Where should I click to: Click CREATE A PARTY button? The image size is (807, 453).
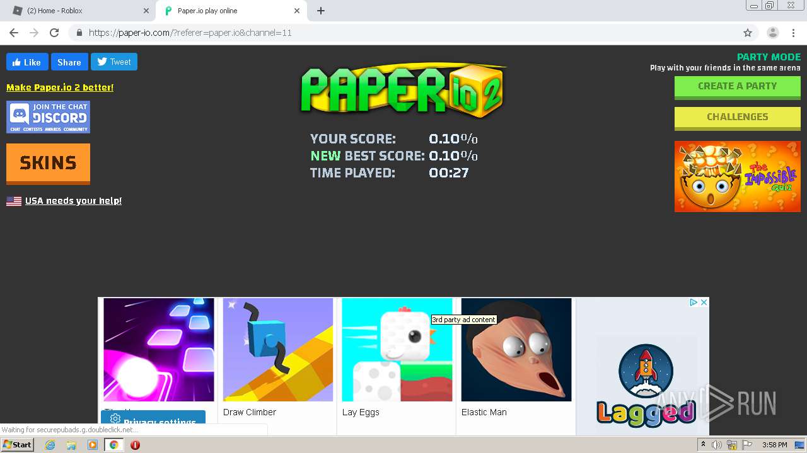coord(738,87)
